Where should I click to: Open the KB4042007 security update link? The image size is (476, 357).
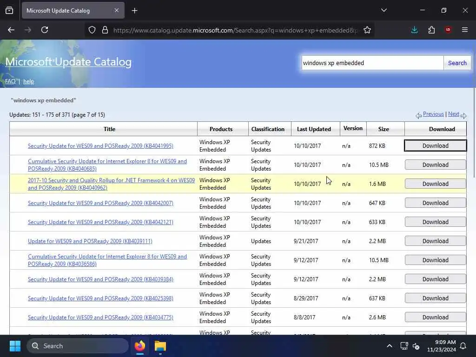click(100, 203)
